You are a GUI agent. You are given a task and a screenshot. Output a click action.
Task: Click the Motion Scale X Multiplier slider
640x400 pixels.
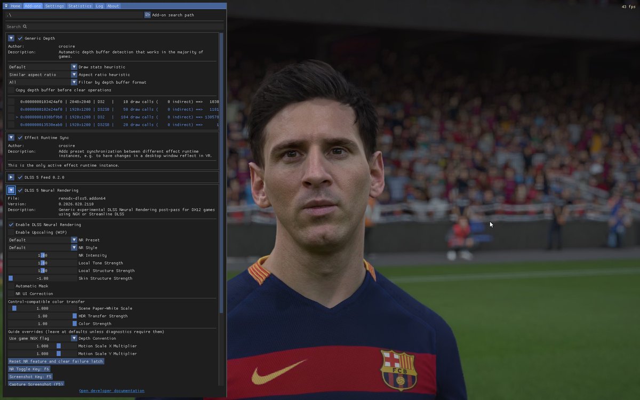coord(43,346)
